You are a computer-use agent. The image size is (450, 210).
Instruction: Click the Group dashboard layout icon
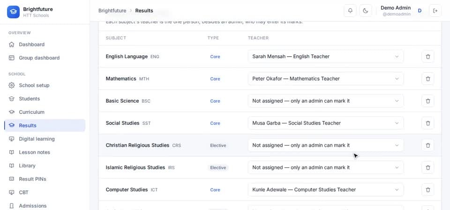(11, 58)
